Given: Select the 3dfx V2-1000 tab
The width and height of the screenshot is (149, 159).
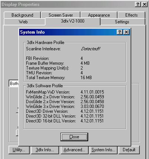Looking at the screenshot, I should point(73,21).
